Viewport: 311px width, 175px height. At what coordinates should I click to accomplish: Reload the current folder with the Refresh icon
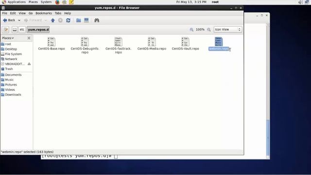click(x=68, y=20)
